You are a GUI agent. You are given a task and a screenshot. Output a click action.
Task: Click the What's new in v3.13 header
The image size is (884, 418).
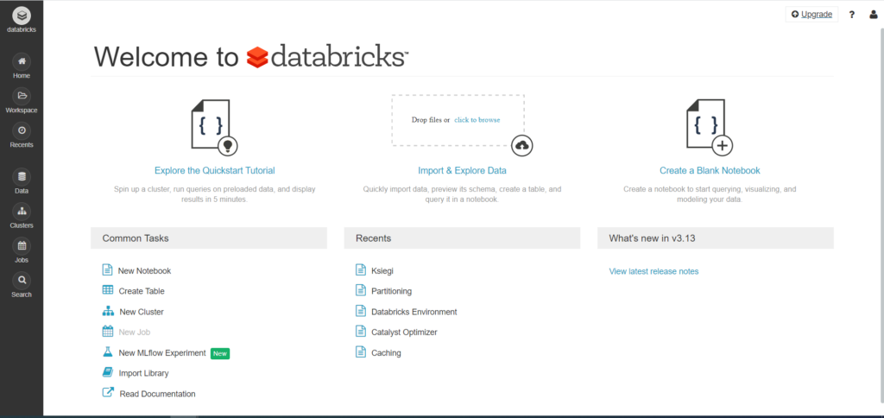[x=716, y=238]
